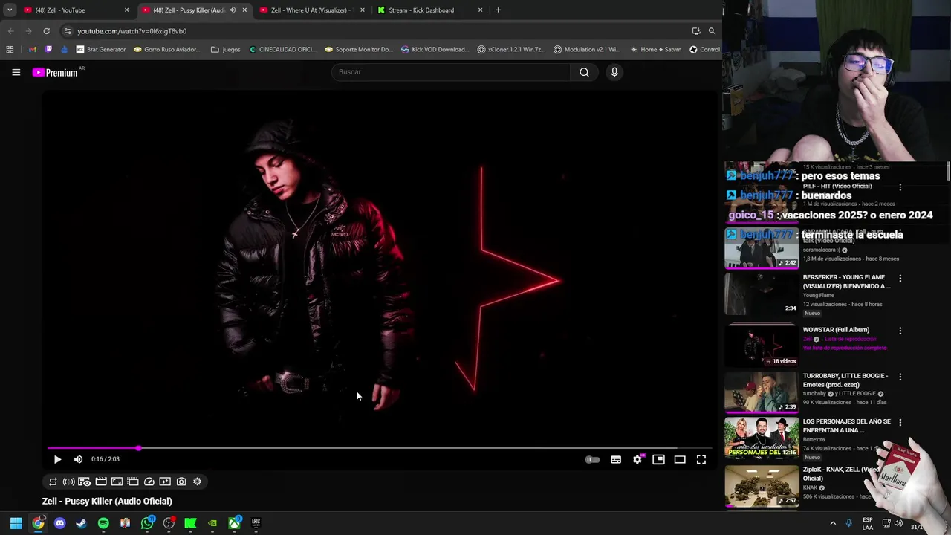Click the dashed-frame icon below player
The image size is (951, 535).
pyautogui.click(x=133, y=481)
